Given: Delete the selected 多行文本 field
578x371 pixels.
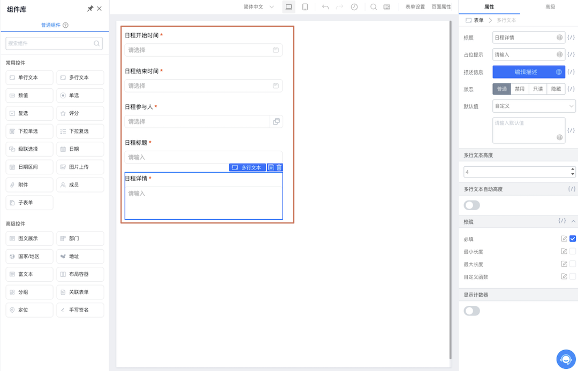Looking at the screenshot, I should pyautogui.click(x=279, y=167).
